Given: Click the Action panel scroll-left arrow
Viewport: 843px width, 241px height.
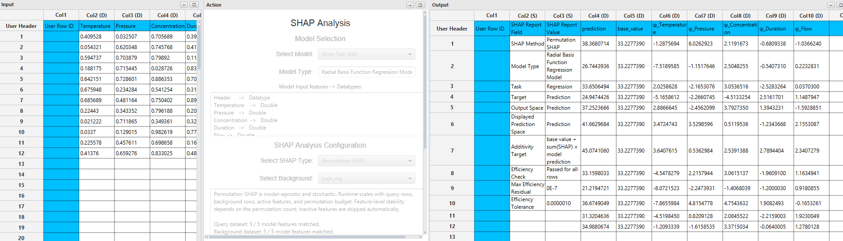Looking at the screenshot, I should 206,237.
